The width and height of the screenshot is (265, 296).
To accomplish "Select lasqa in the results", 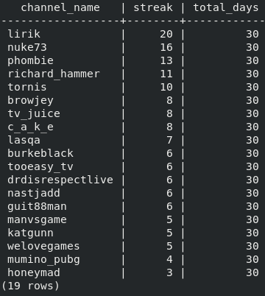I will (24, 141).
